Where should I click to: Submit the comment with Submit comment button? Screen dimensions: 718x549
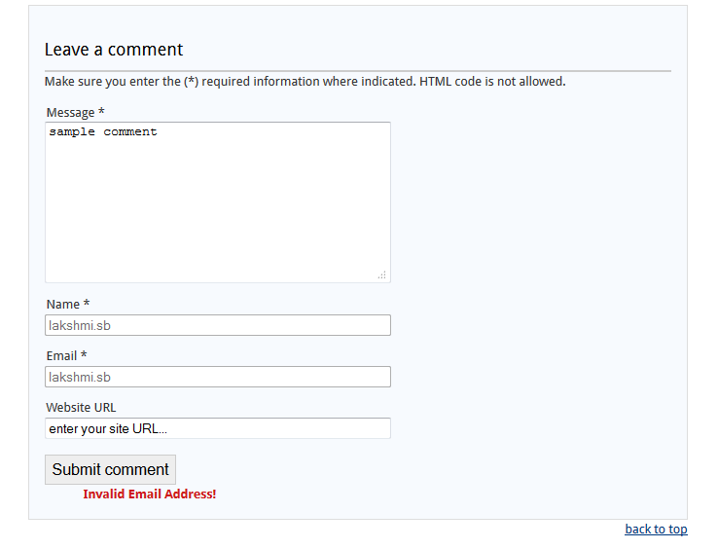tap(110, 470)
